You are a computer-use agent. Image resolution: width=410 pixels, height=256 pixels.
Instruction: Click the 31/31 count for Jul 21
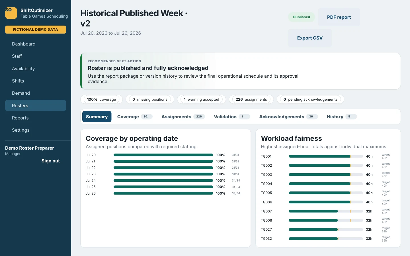tap(235, 161)
